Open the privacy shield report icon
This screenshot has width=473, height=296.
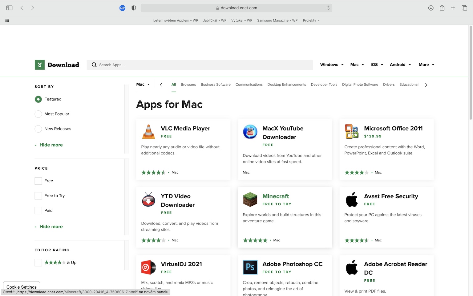(x=134, y=8)
